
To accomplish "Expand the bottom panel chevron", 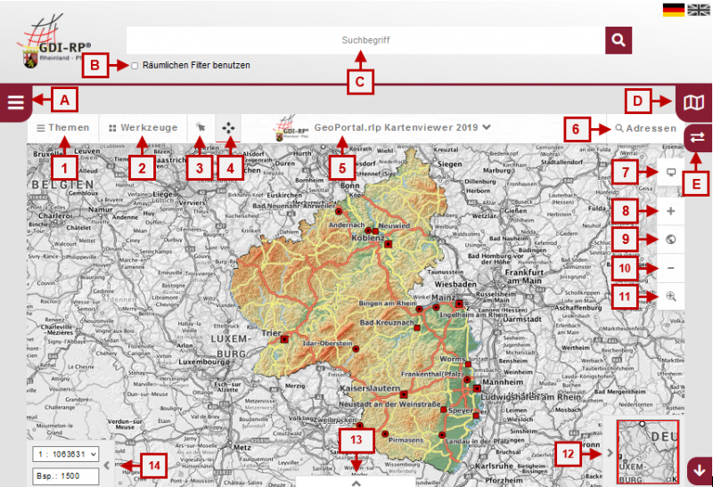I will tap(356, 483).
